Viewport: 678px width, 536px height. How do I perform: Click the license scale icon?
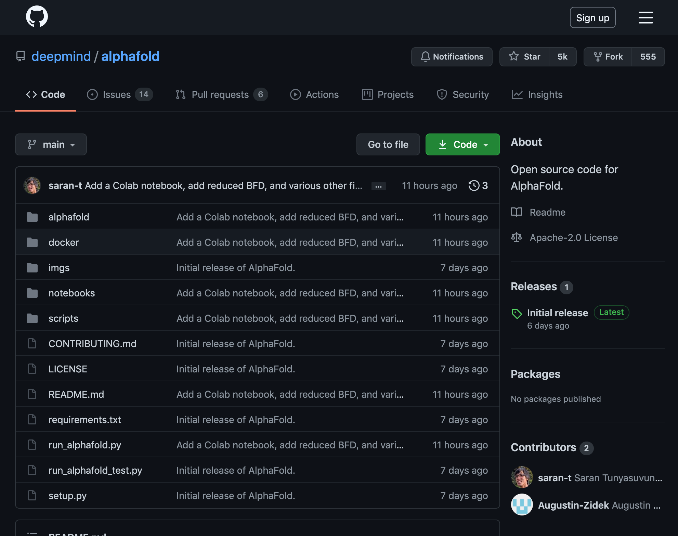point(517,237)
